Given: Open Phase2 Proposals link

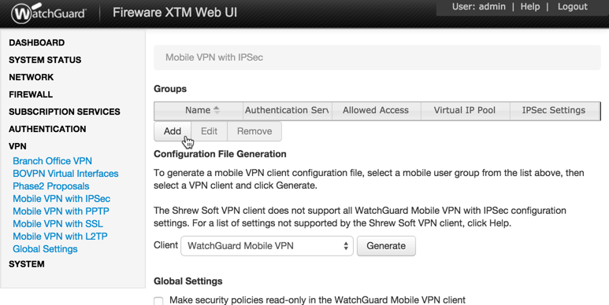Looking at the screenshot, I should [x=51, y=186].
